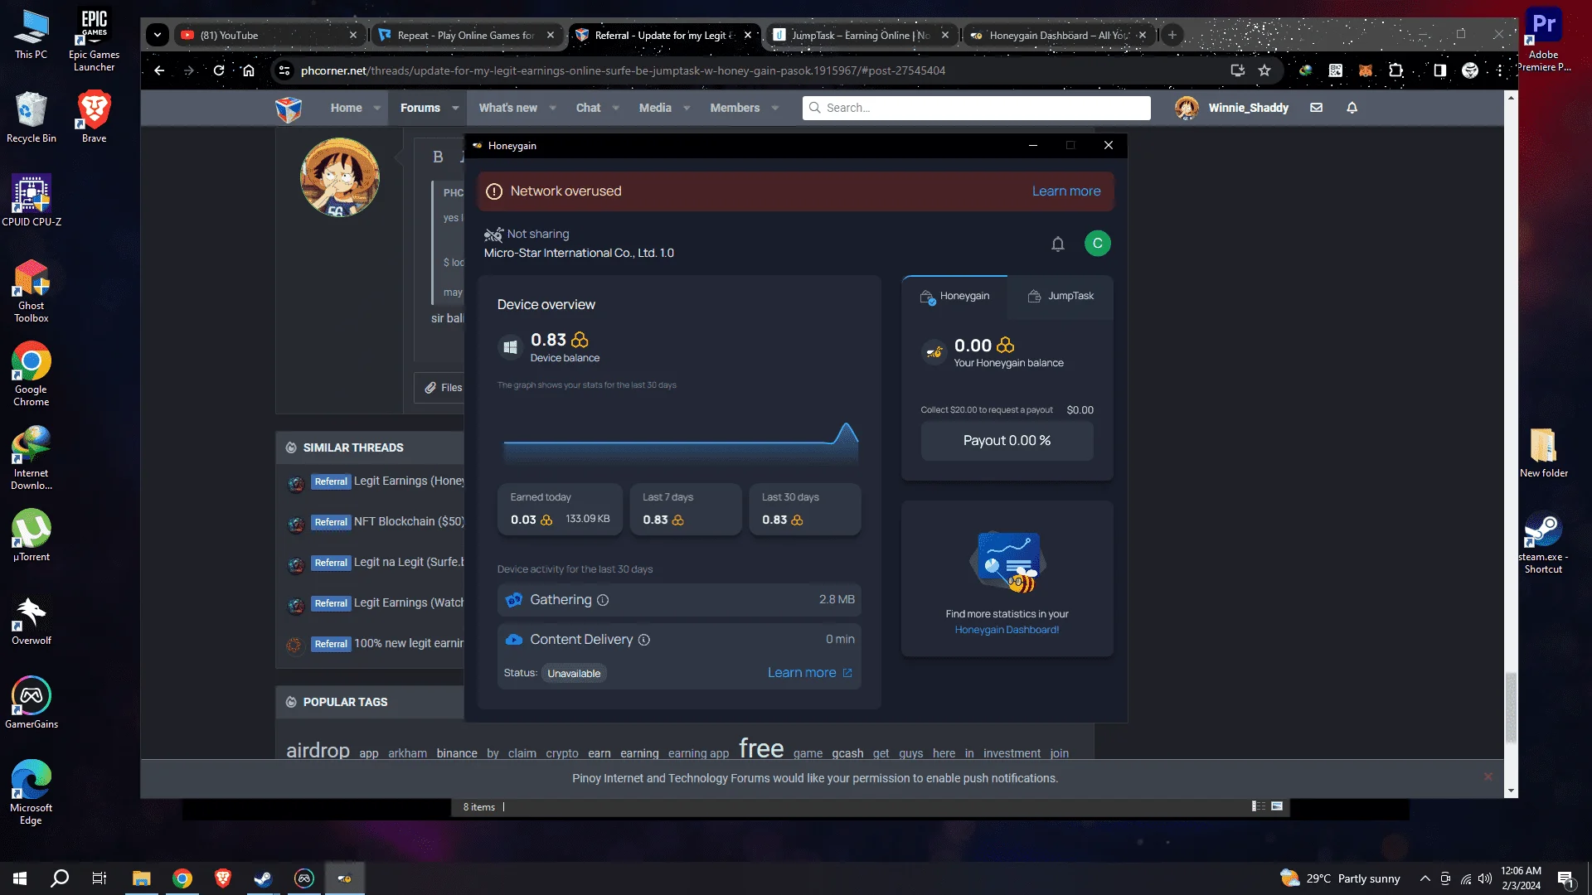Select Ghost Toolbox desktop icon
Viewport: 1592px width, 895px height.
(x=32, y=290)
